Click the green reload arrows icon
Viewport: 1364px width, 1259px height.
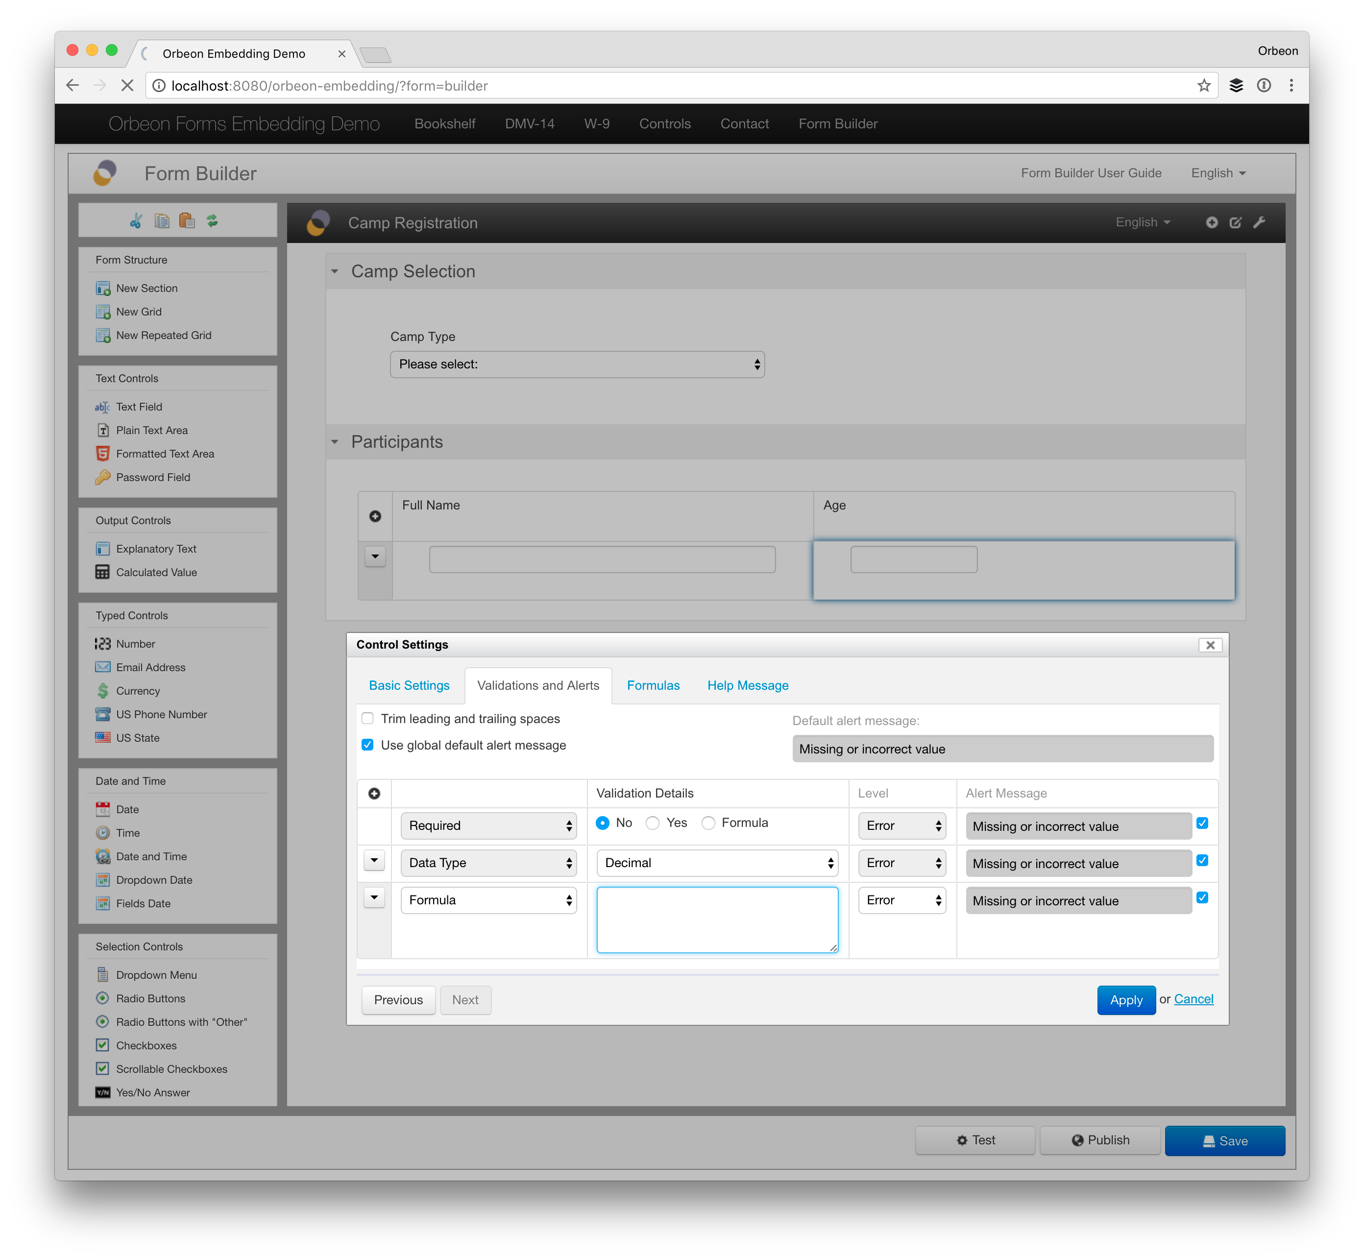click(213, 221)
